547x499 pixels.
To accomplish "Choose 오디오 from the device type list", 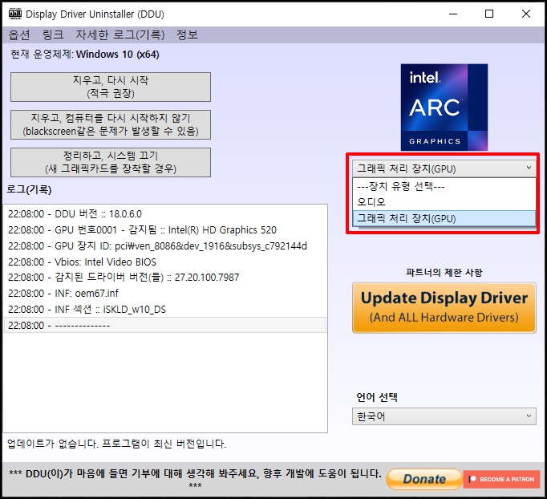I will click(x=444, y=202).
